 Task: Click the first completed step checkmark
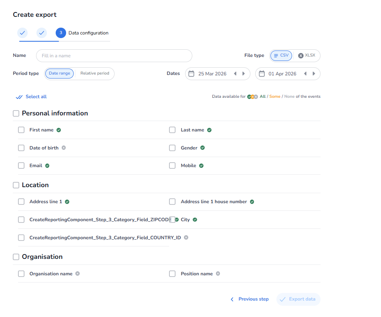click(22, 33)
